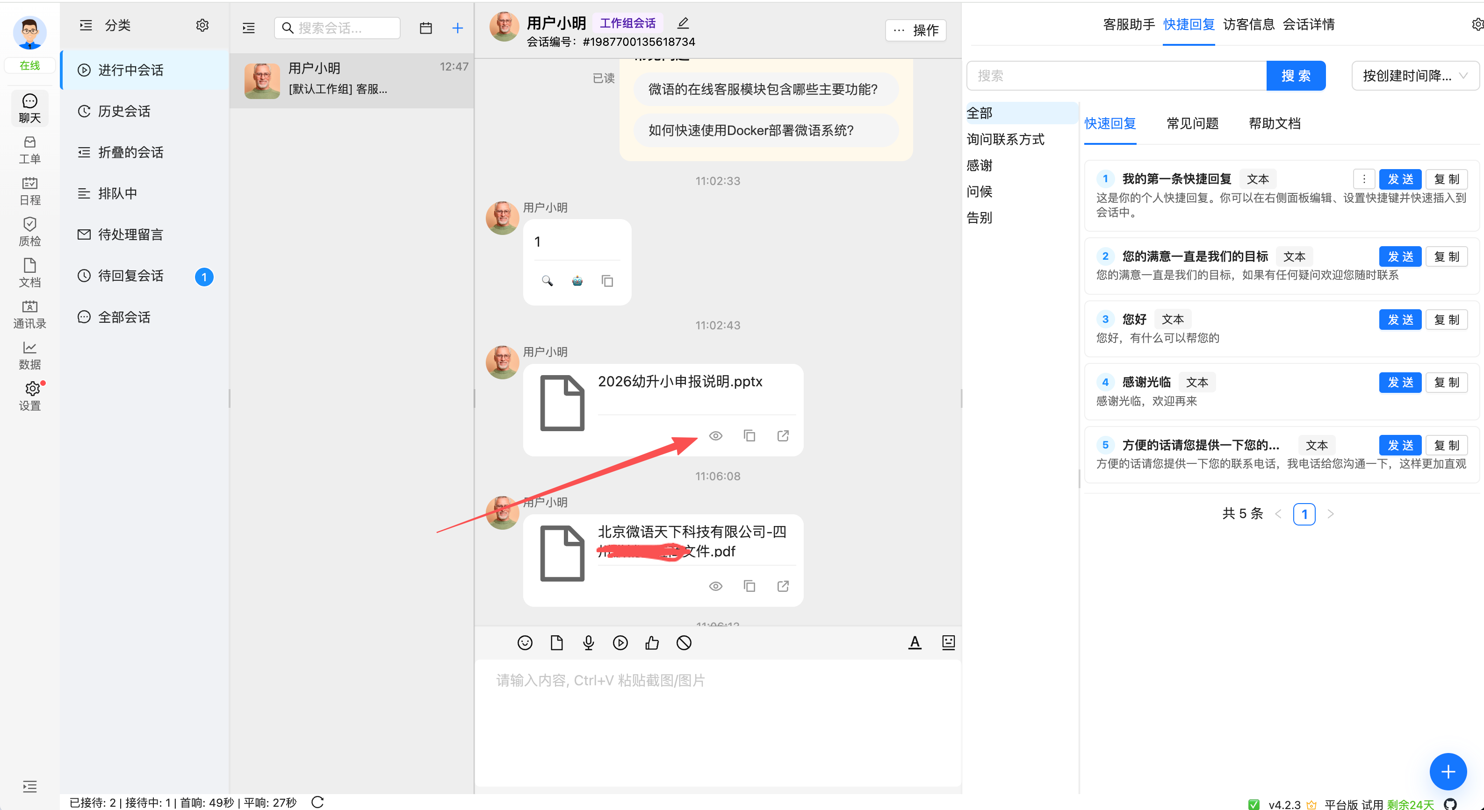Viewport: 1484px width, 810px height.
Task: Collapse the conversation list toggle icon
Action: [x=249, y=28]
